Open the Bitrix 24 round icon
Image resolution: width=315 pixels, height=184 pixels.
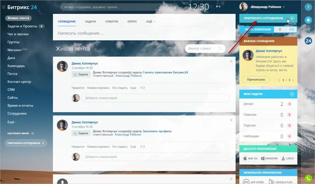[308, 41]
